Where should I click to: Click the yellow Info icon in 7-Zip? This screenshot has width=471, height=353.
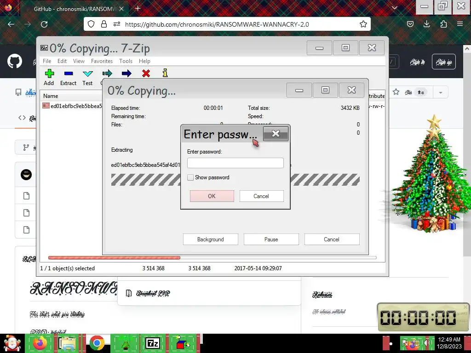[165, 73]
